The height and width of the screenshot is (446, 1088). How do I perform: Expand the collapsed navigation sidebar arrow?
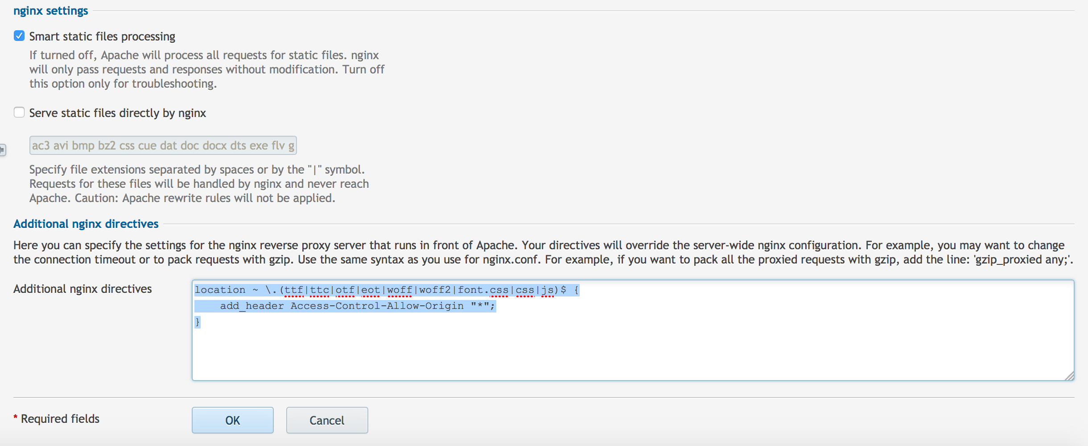3,150
